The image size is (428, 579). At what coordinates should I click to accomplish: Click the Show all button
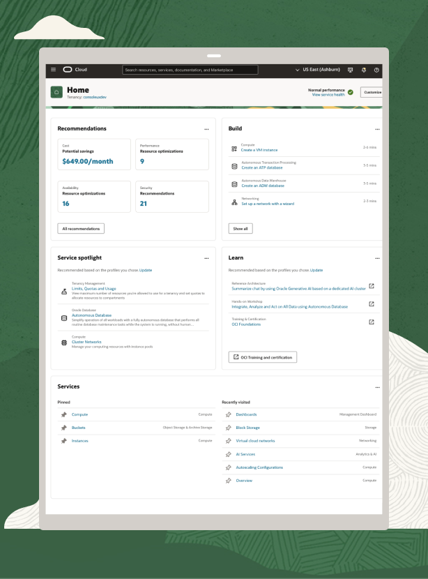[x=240, y=229]
